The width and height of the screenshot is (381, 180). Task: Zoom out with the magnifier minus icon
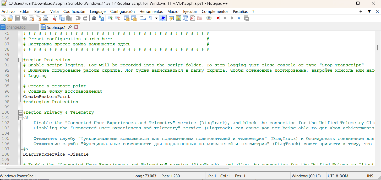pyautogui.click(x=117, y=18)
